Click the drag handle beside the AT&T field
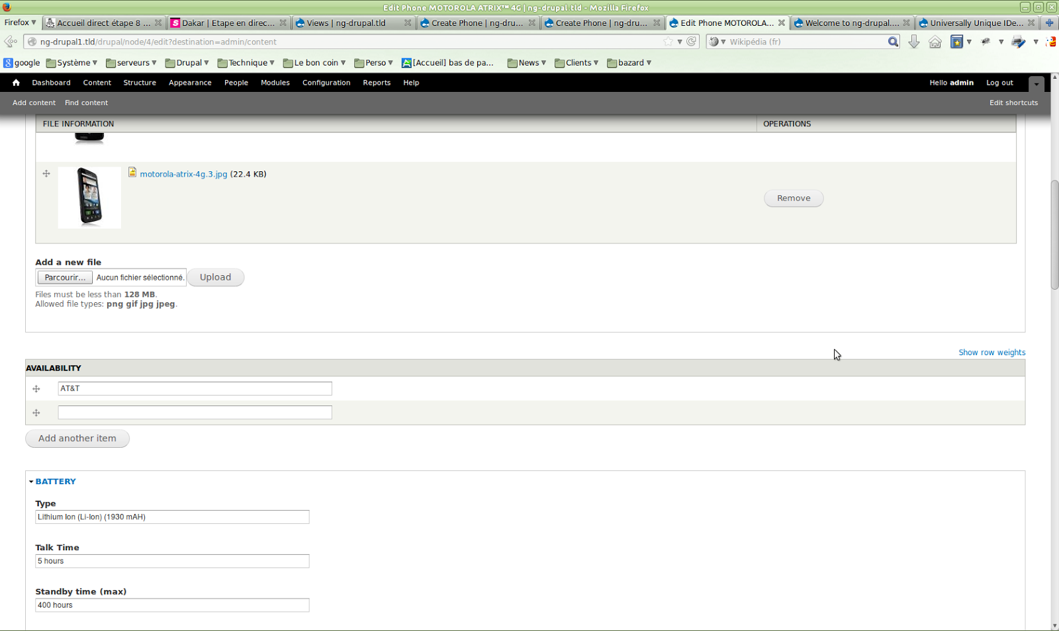 36,389
